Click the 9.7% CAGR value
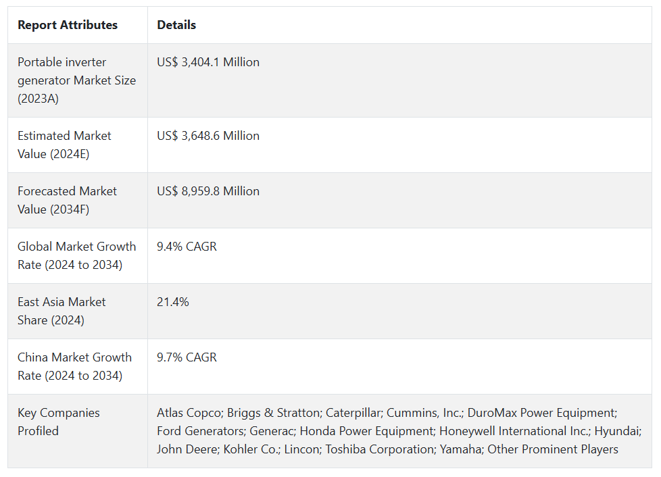This screenshot has height=477, width=661. click(187, 357)
